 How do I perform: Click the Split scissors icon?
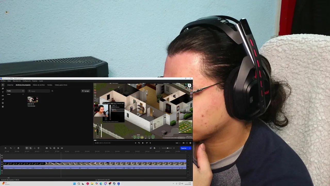[x=35, y=148]
